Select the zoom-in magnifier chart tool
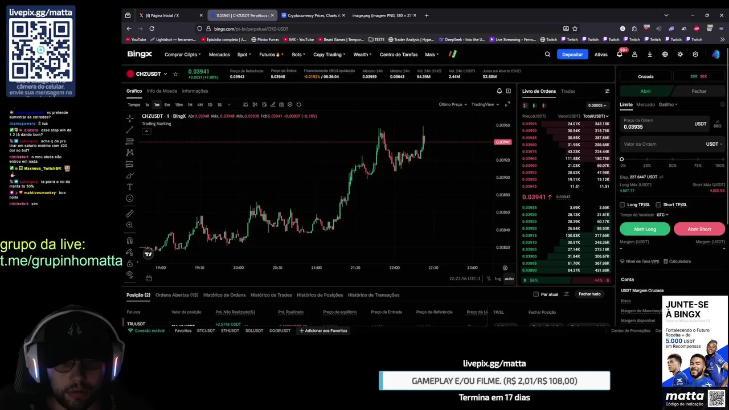The width and height of the screenshot is (729, 410). (x=130, y=225)
